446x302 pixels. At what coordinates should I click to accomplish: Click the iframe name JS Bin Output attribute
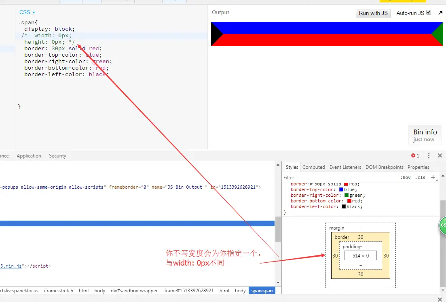[x=179, y=187]
